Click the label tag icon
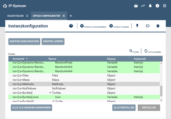171x119 pixels. pyautogui.click(x=148, y=26)
